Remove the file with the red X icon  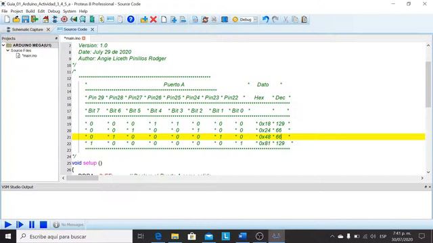point(154,20)
